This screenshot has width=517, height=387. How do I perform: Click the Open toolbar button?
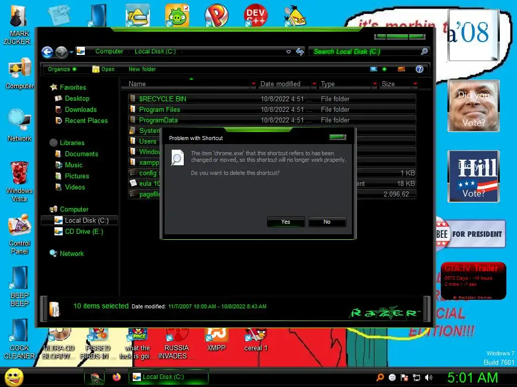tap(103, 69)
